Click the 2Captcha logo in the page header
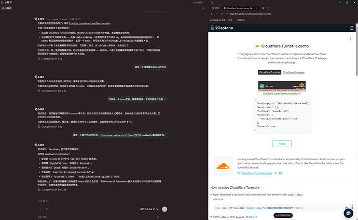Image resolution: width=358 pixels, height=220 pixels. point(222,28)
